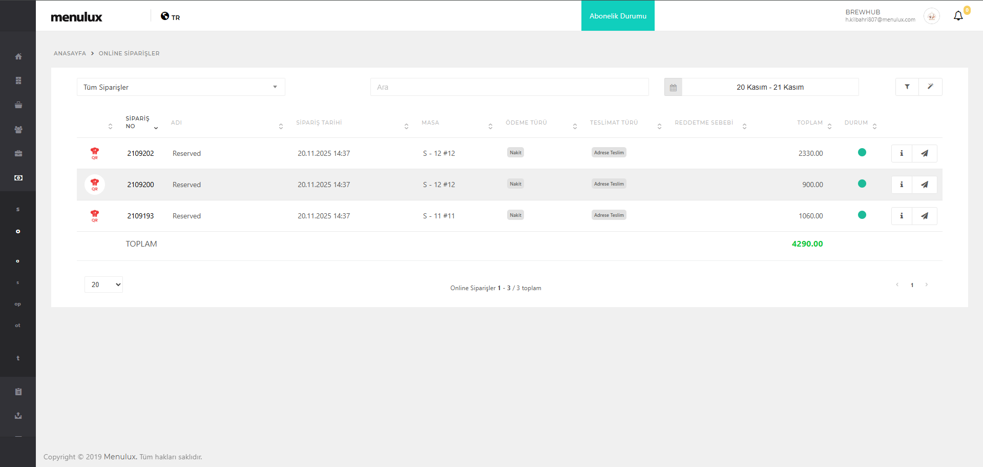The image size is (983, 467).
Task: Sort table by Toplam column
Action: [x=809, y=123]
